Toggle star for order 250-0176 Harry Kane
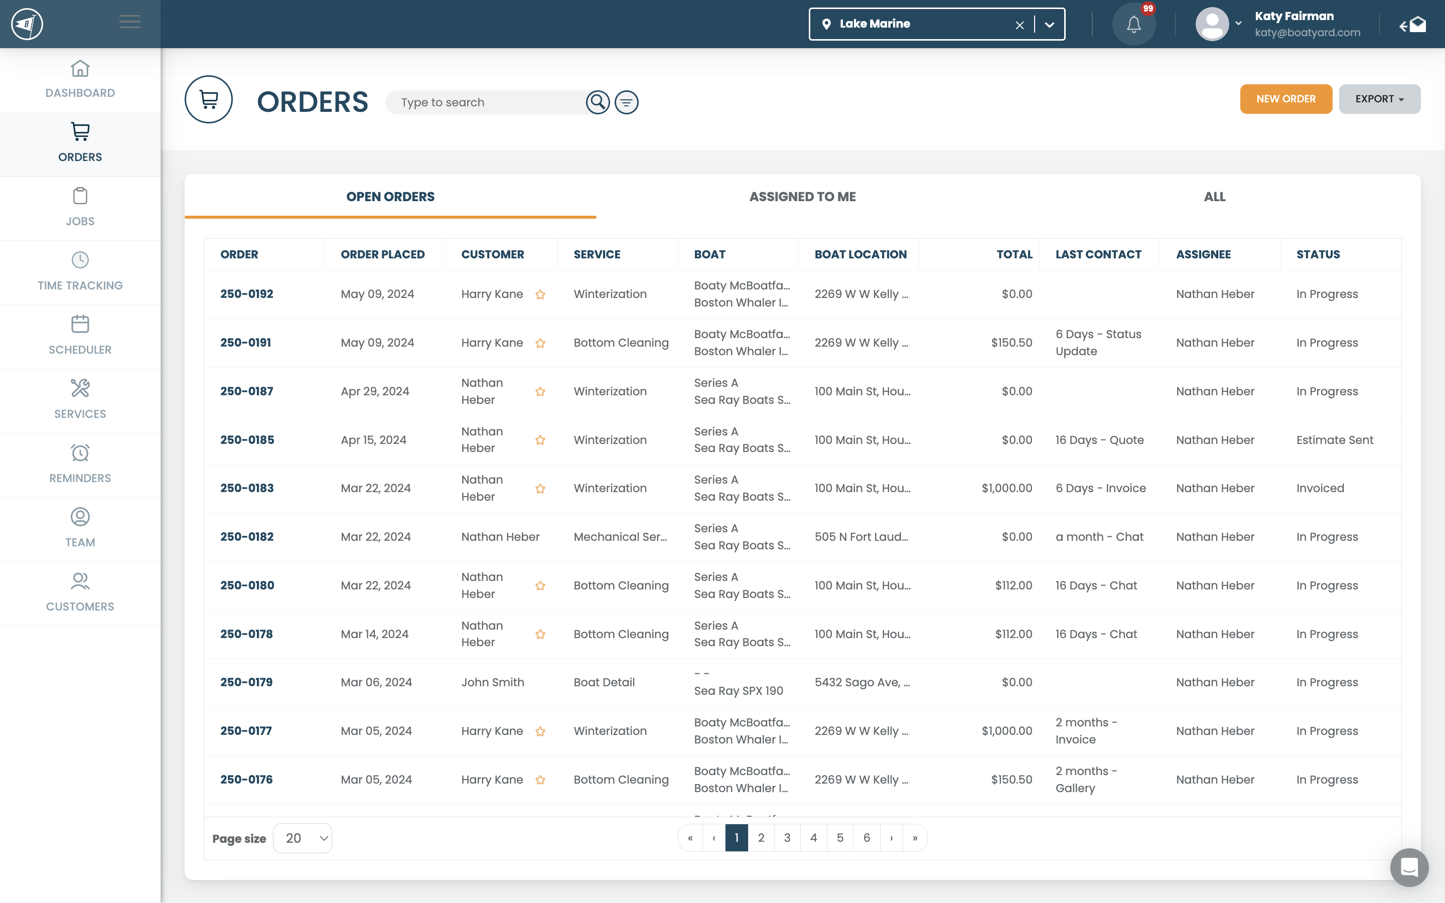 (x=540, y=780)
